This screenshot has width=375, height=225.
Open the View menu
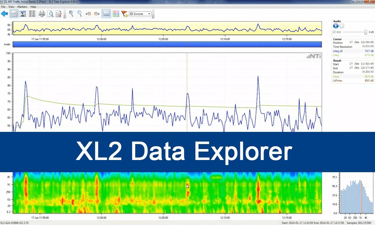[x=11, y=7]
